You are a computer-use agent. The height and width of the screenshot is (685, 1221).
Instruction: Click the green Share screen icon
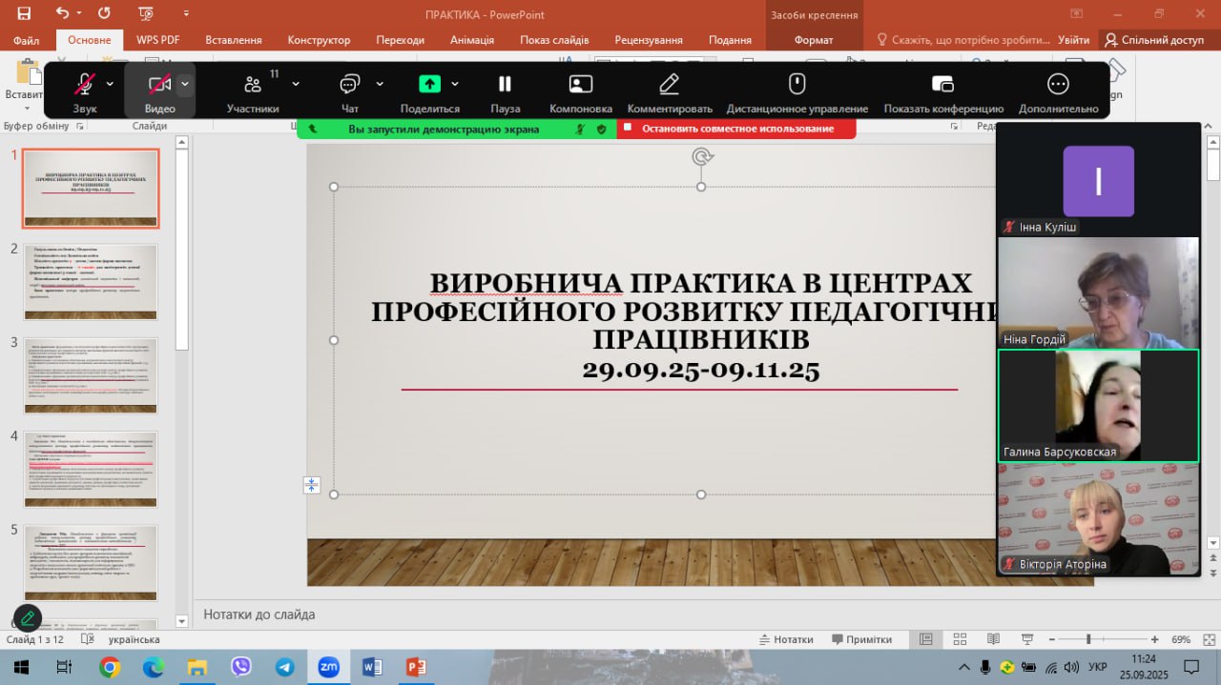click(429, 84)
